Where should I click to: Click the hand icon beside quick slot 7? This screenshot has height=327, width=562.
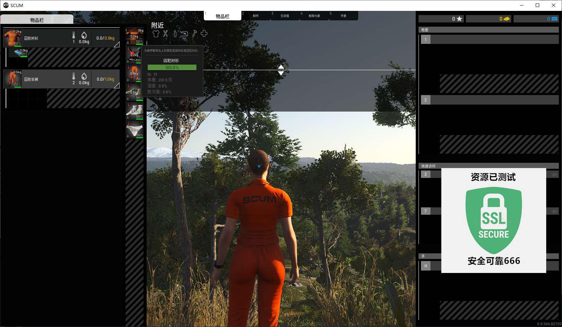coord(555,211)
